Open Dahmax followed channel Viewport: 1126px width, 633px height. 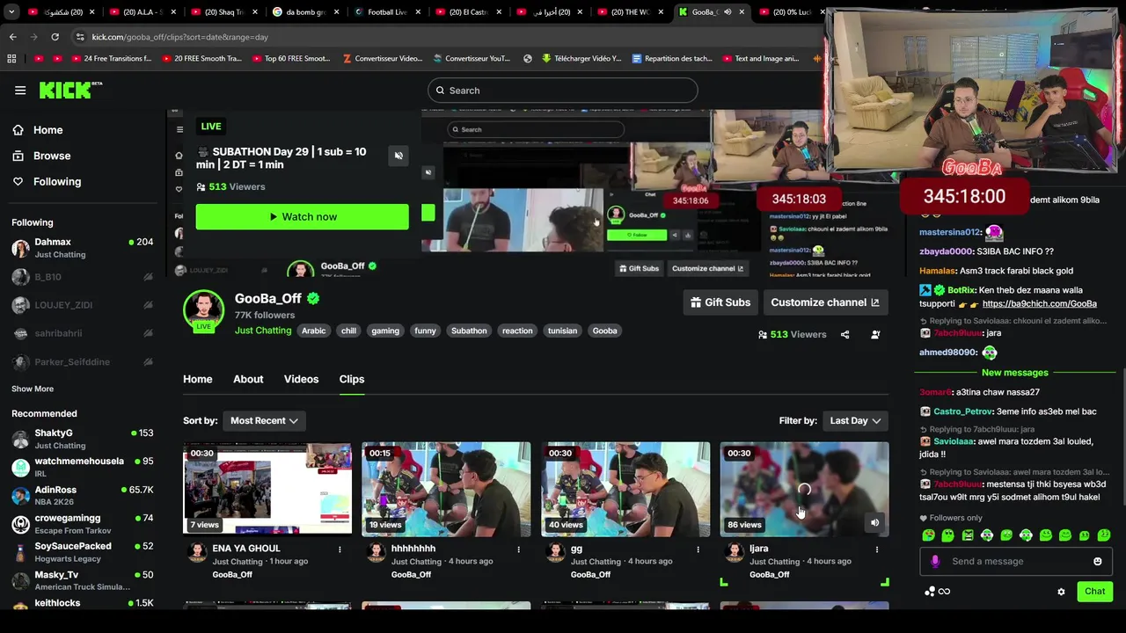(83, 248)
